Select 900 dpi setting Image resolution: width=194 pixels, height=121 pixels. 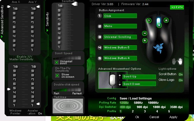pos(142,107)
